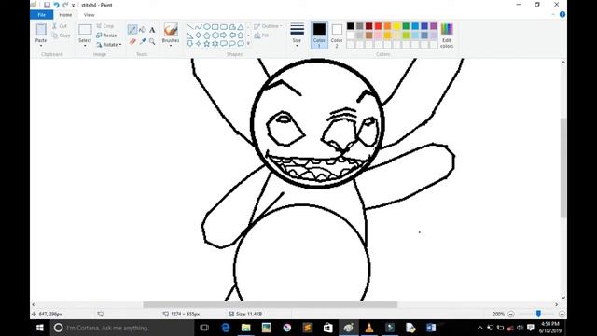Open the File menu
This screenshot has width=597, height=336.
pos(41,15)
